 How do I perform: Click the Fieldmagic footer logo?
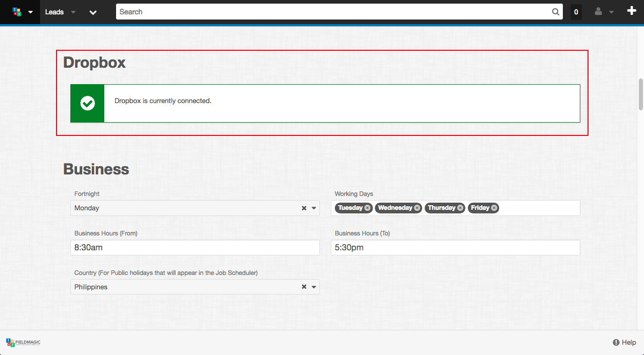pos(23,342)
